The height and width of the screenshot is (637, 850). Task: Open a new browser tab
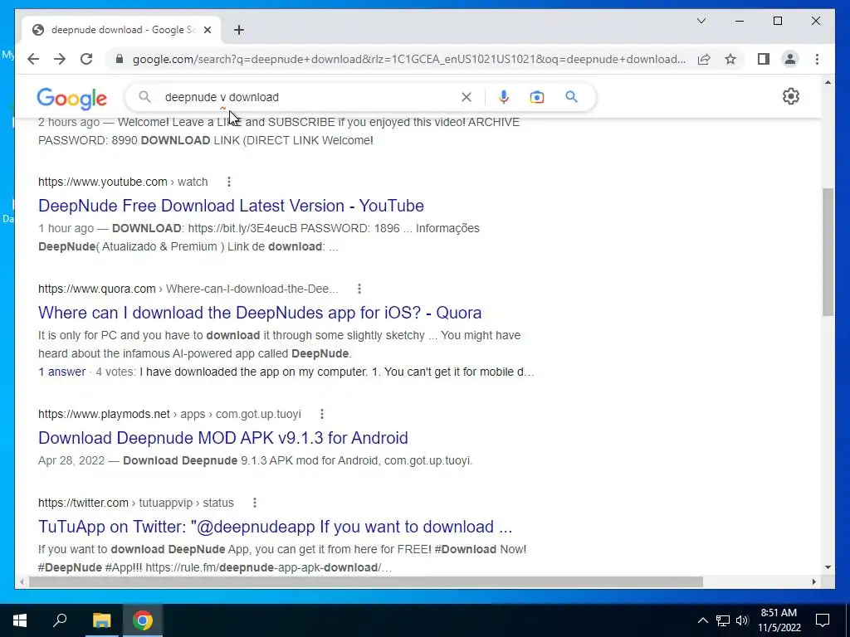coord(239,30)
